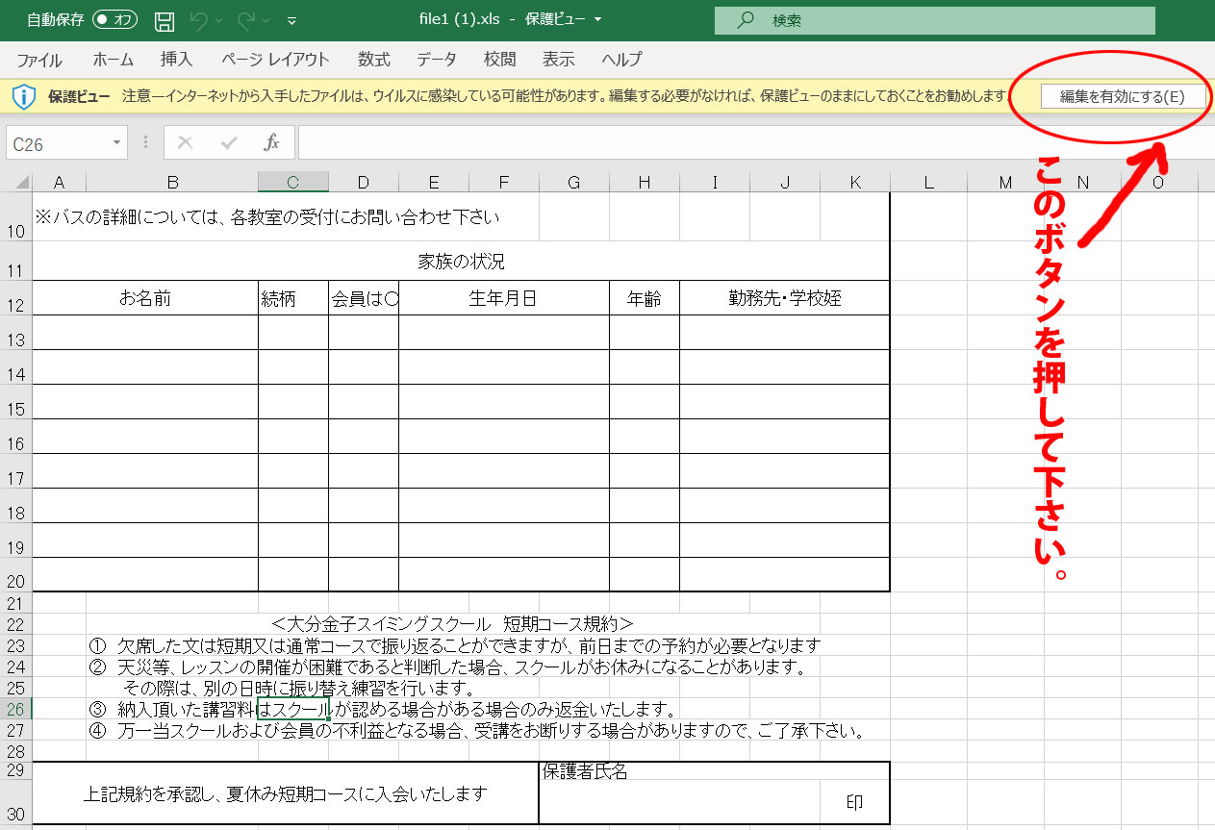Click the Undo arrow icon
The width and height of the screenshot is (1215, 830).
click(x=199, y=19)
